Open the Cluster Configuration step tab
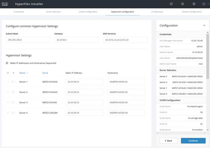The image size is (210, 148). click(x=192, y=12)
